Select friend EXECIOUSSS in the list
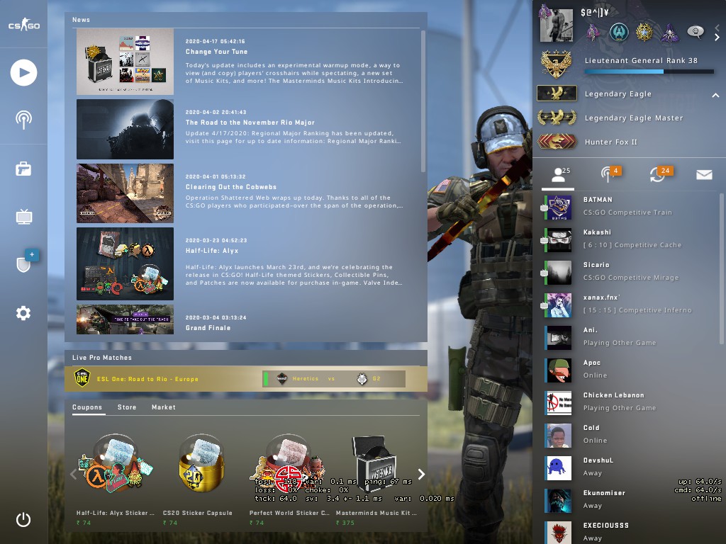This screenshot has height=544, width=726. 630,532
